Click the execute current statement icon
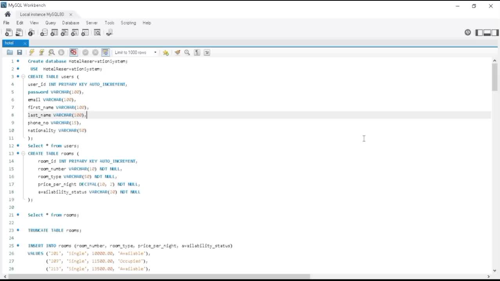500x281 pixels. click(x=41, y=52)
